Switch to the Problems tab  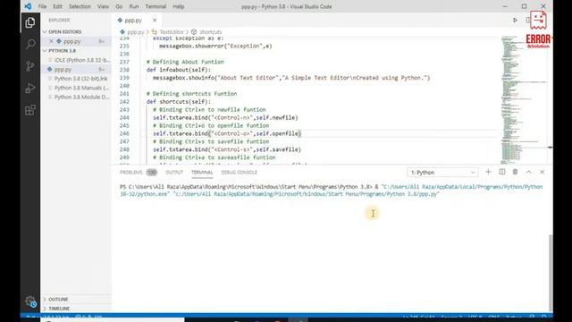pos(131,173)
